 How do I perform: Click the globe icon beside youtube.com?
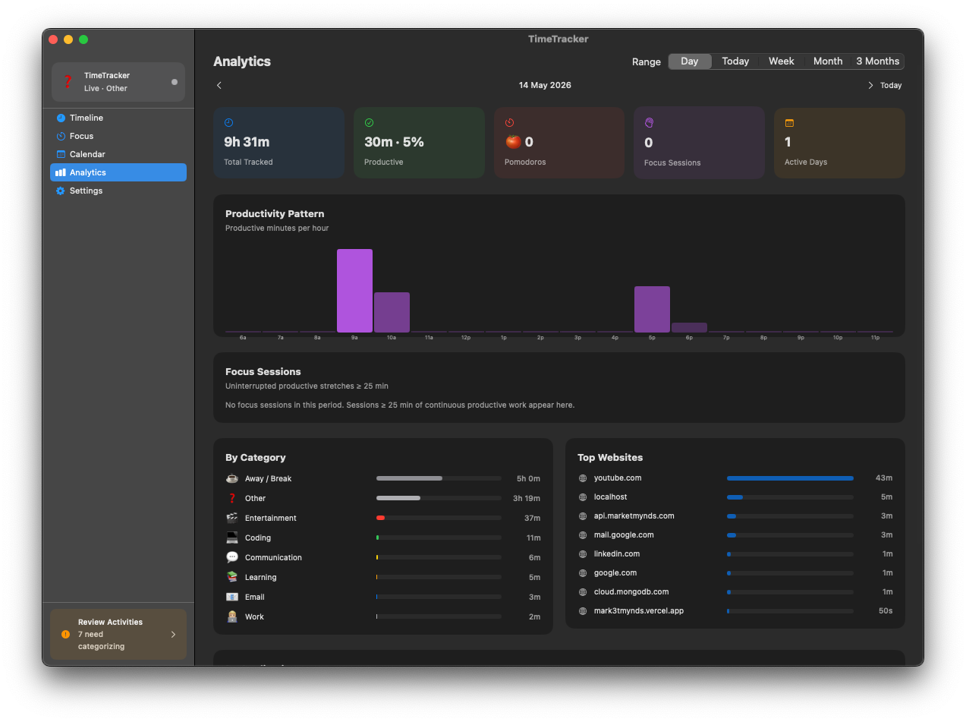pos(583,478)
